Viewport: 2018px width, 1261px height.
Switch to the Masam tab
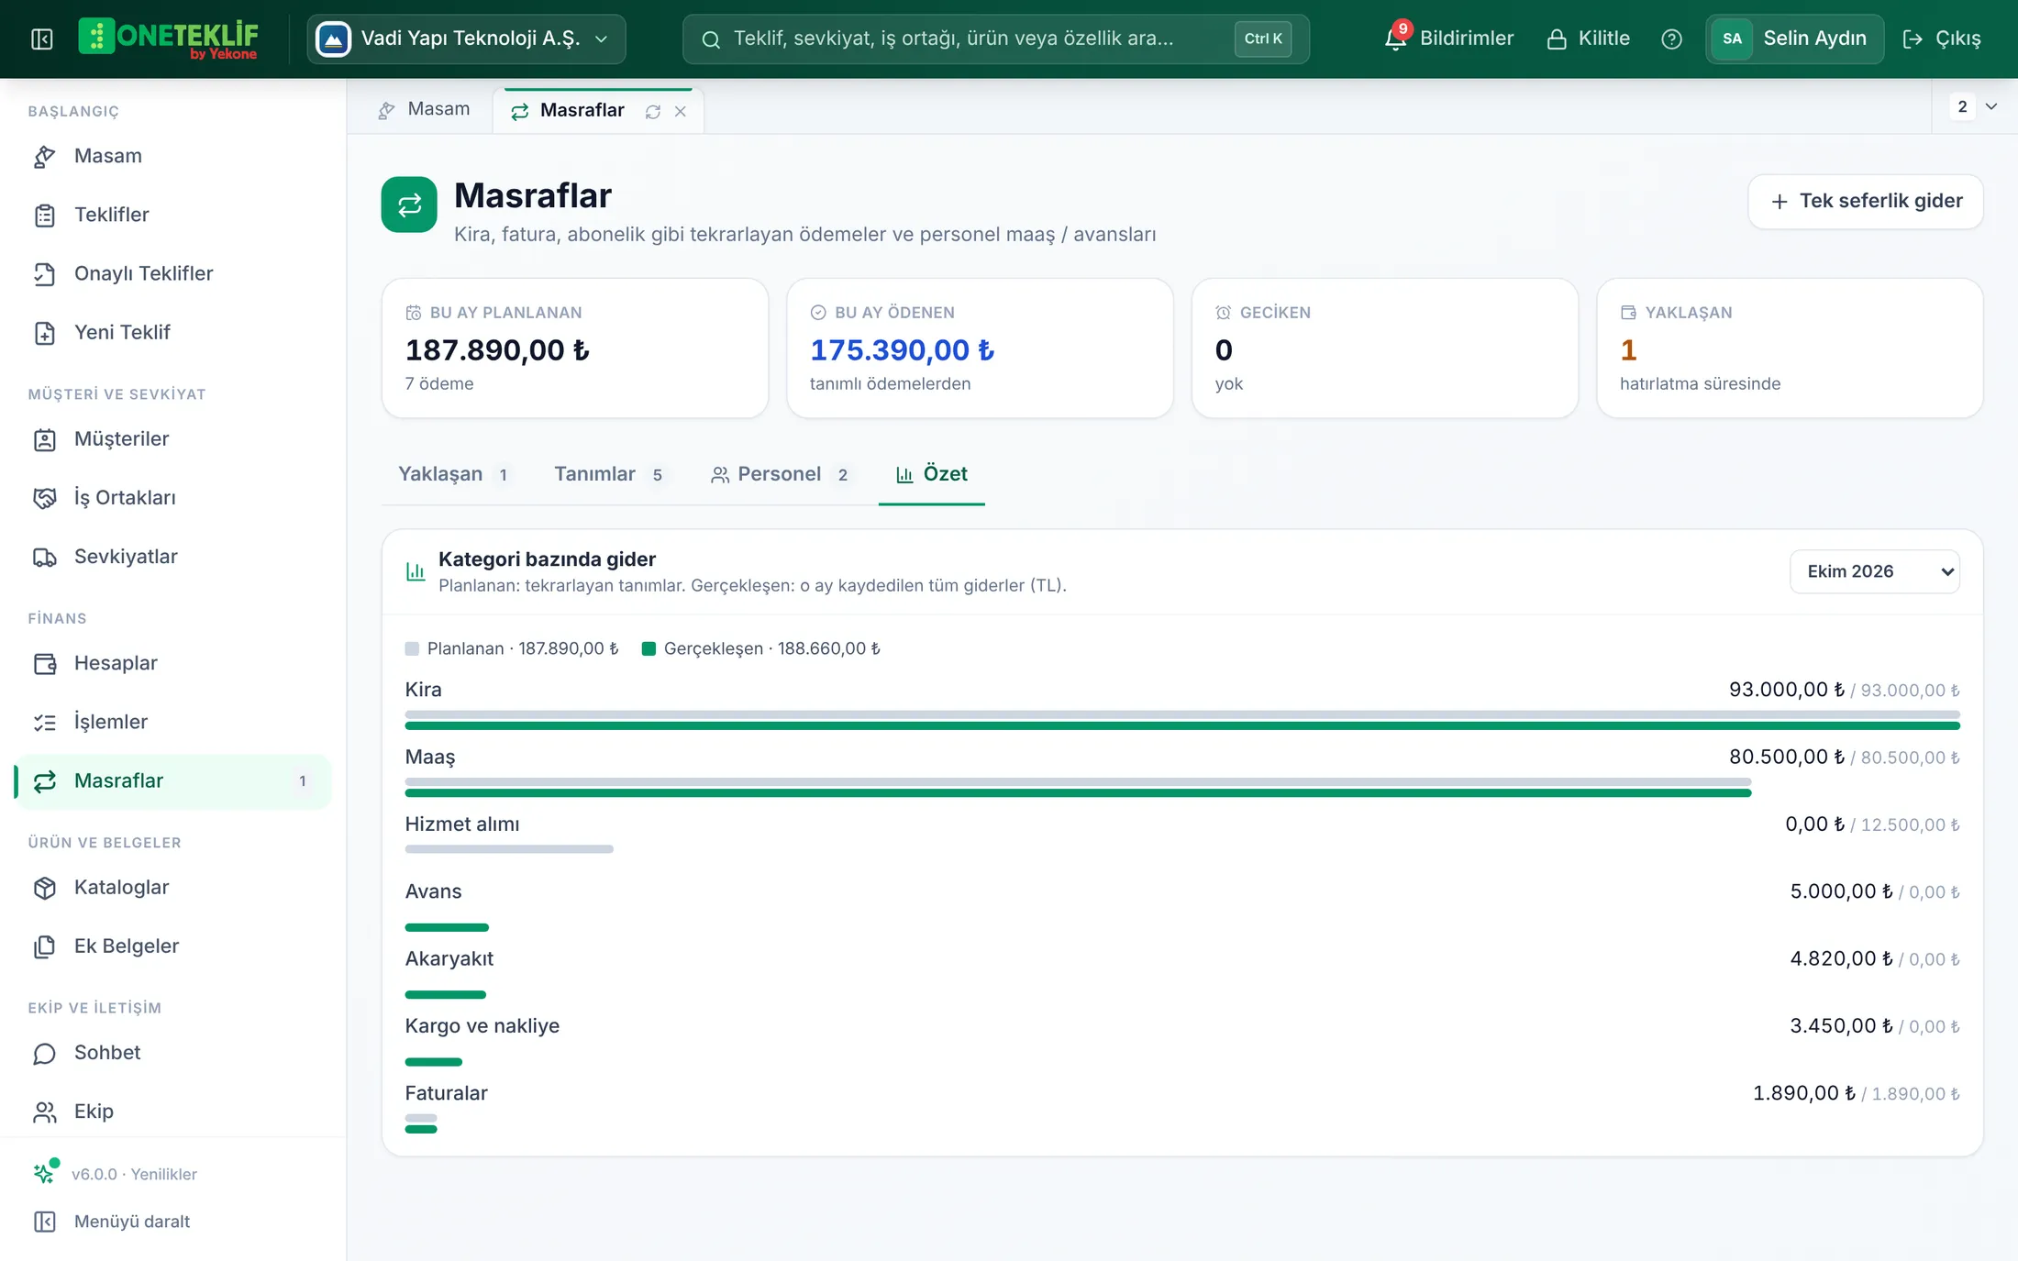point(424,109)
